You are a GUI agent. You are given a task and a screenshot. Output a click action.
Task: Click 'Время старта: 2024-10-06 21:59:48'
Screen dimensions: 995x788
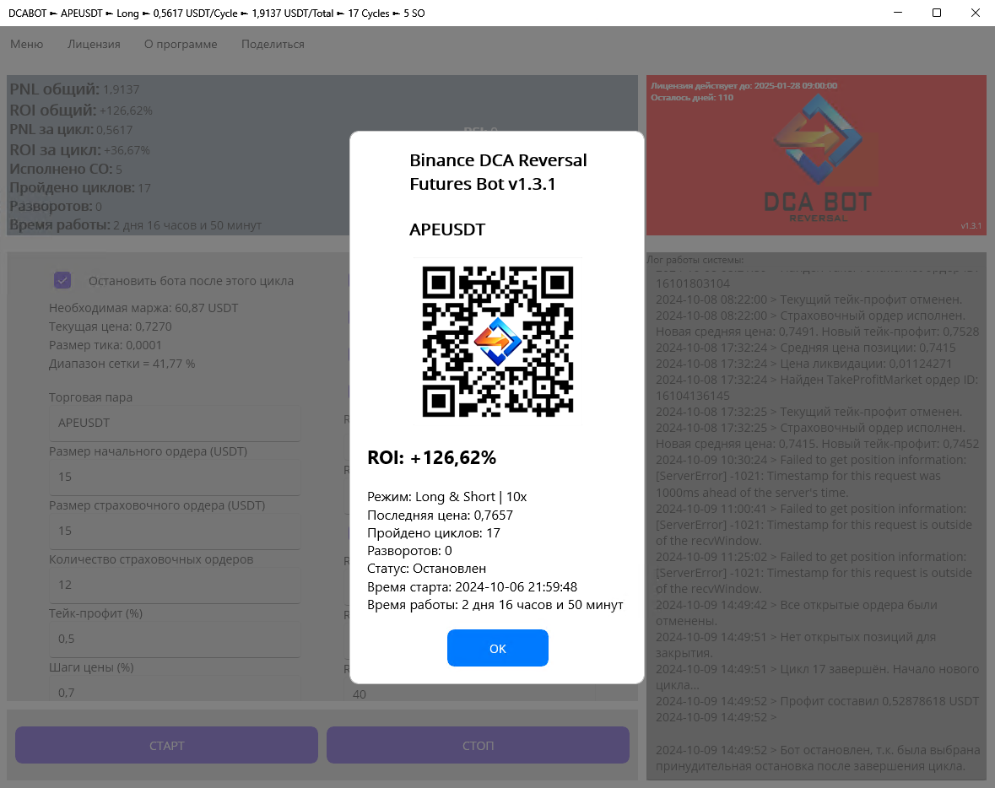pos(472,587)
